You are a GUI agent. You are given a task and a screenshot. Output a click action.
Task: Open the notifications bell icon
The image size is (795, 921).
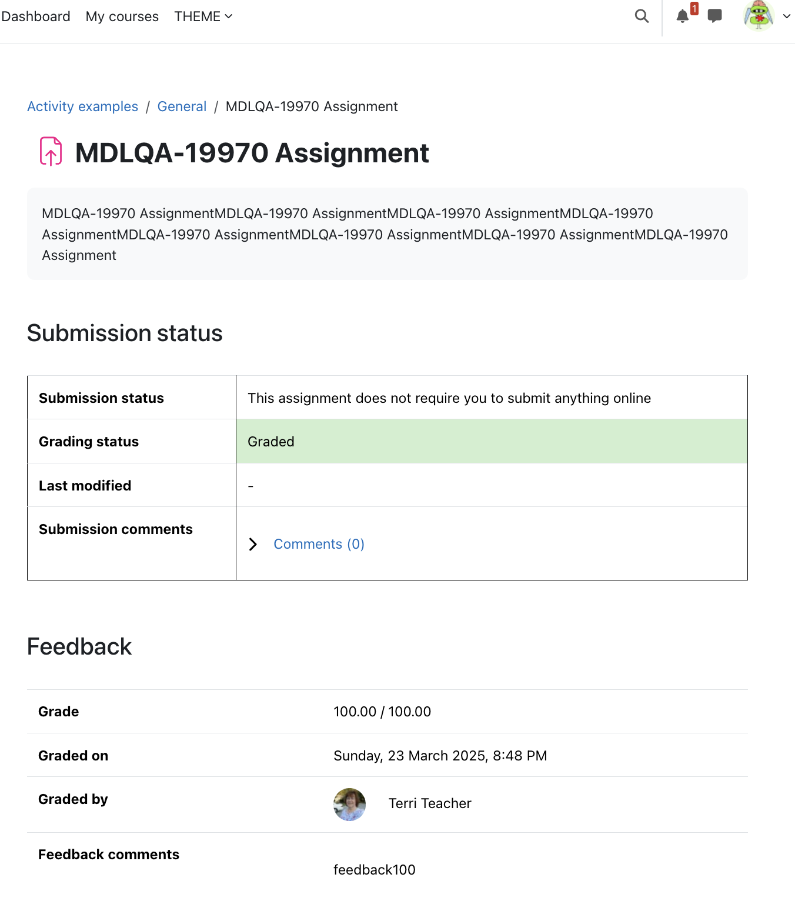click(x=682, y=16)
